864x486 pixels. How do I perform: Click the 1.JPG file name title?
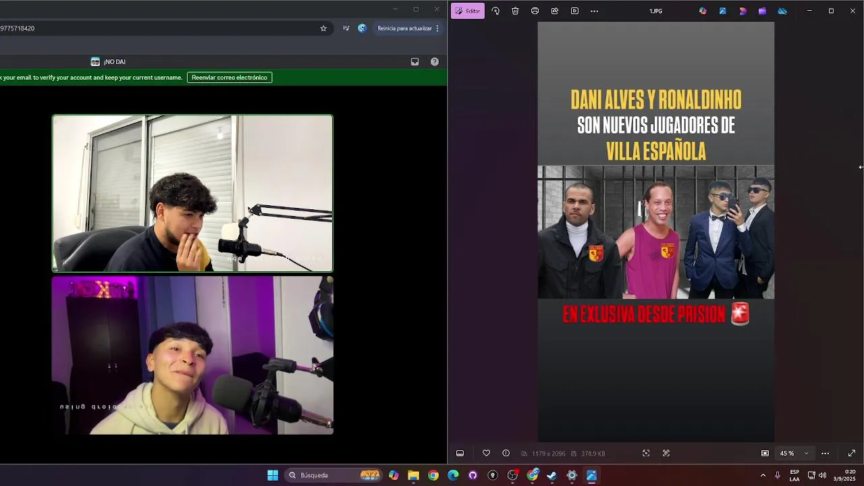click(655, 11)
